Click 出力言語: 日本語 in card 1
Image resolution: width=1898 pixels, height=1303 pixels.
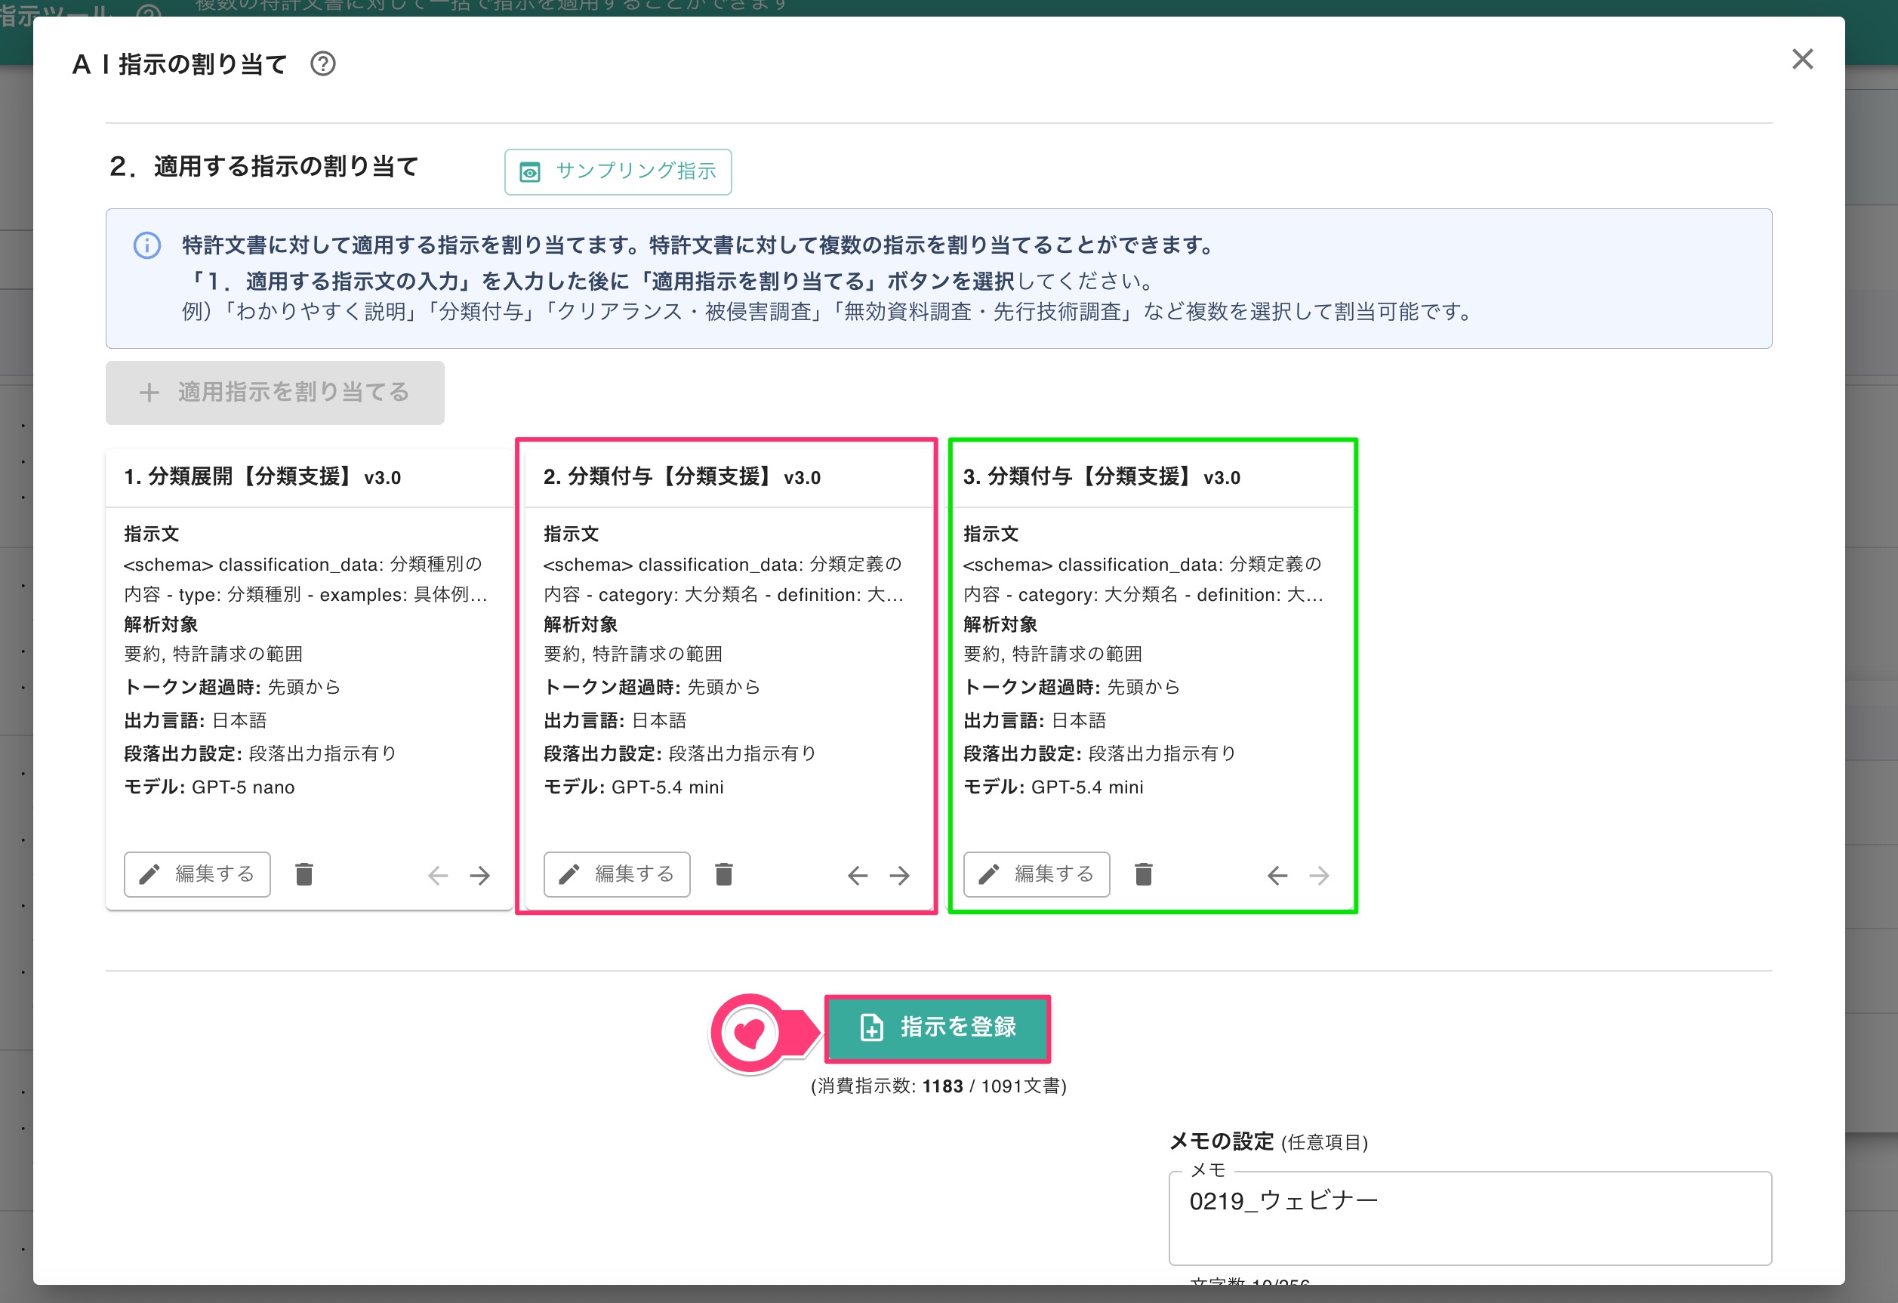(196, 720)
